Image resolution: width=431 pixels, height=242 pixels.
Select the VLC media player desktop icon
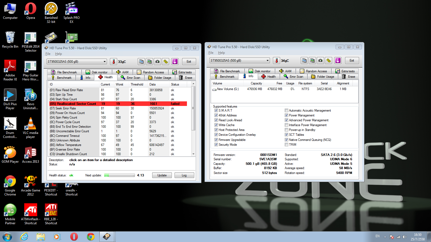coord(31,128)
